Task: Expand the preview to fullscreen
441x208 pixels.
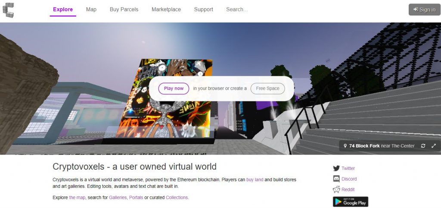Action: 434,146
